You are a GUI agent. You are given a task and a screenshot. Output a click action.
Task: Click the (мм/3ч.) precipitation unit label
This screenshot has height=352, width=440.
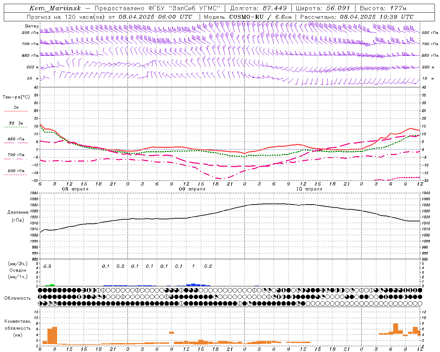[18, 264]
